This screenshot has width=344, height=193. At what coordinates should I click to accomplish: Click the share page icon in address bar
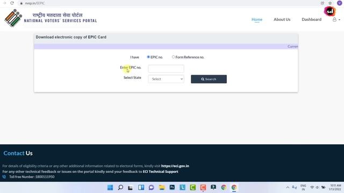pos(322,3)
